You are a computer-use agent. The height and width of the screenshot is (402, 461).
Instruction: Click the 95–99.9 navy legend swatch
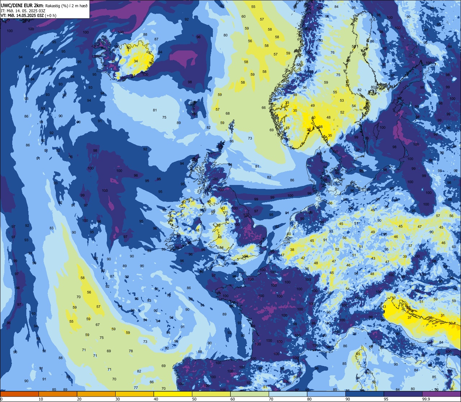(x=403, y=394)
